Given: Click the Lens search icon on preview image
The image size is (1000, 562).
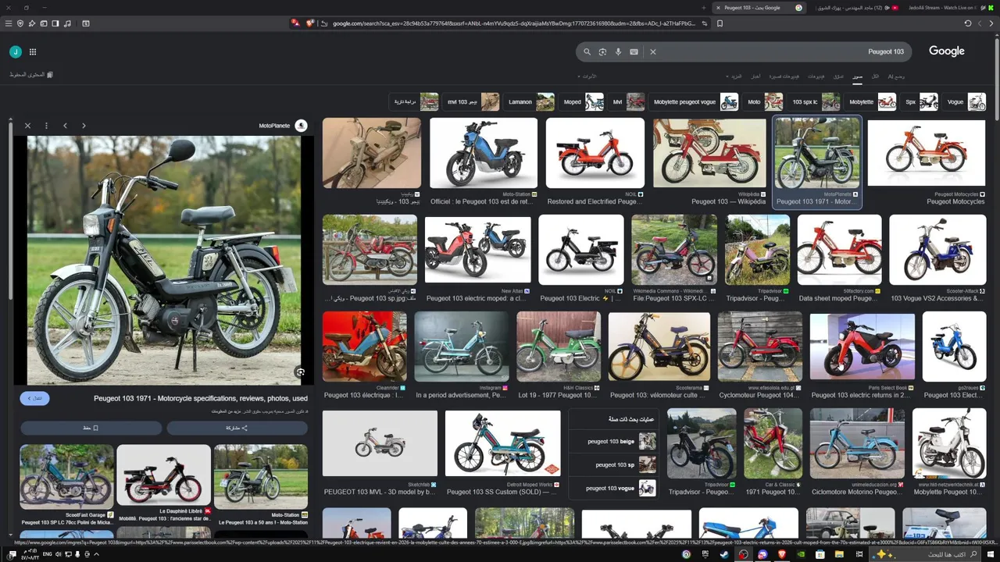Looking at the screenshot, I should 300,372.
